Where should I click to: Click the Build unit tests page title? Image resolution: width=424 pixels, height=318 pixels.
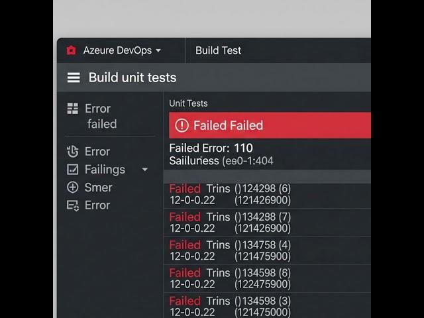[132, 78]
